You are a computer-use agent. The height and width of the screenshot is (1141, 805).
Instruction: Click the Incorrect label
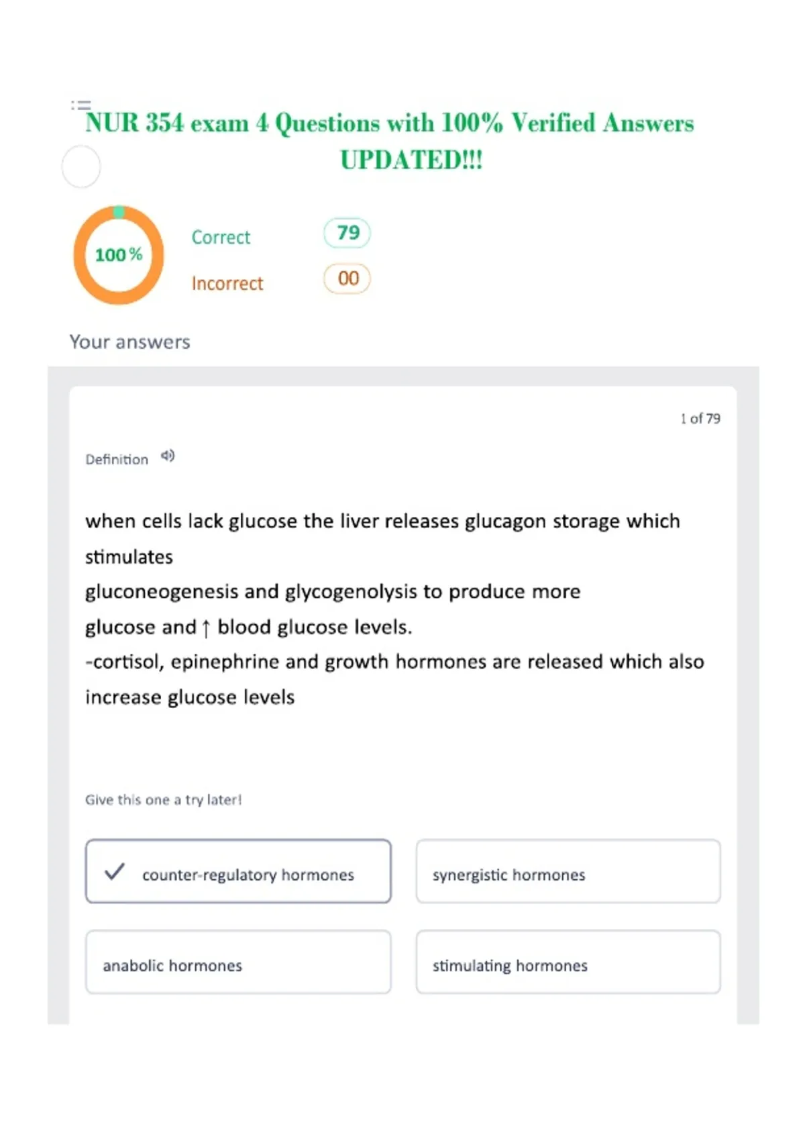(227, 283)
